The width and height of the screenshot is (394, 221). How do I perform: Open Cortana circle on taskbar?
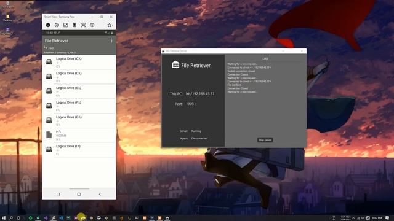pyautogui.click(x=18, y=218)
